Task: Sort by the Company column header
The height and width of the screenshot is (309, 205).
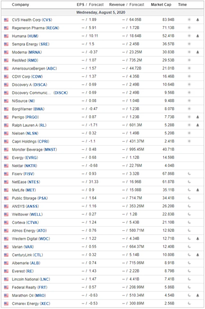Action: [x=20, y=5]
